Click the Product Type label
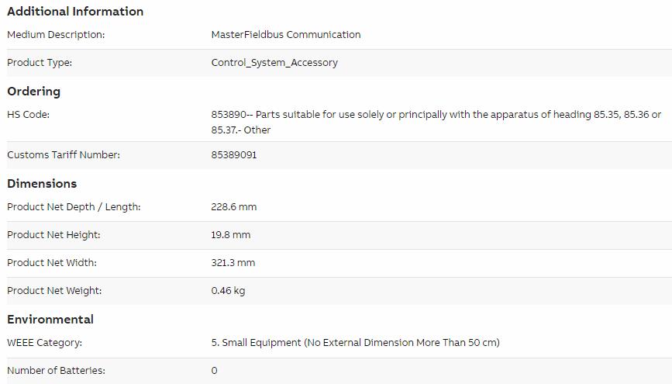The width and height of the screenshot is (672, 384). click(x=40, y=63)
